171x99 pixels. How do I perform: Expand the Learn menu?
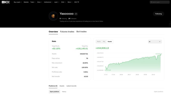57,2
